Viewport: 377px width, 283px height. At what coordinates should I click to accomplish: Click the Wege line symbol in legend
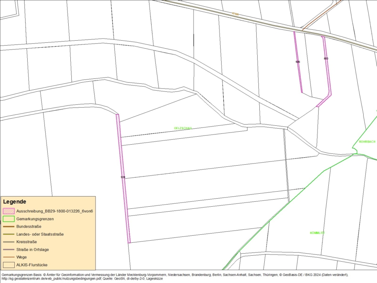(x=8, y=257)
